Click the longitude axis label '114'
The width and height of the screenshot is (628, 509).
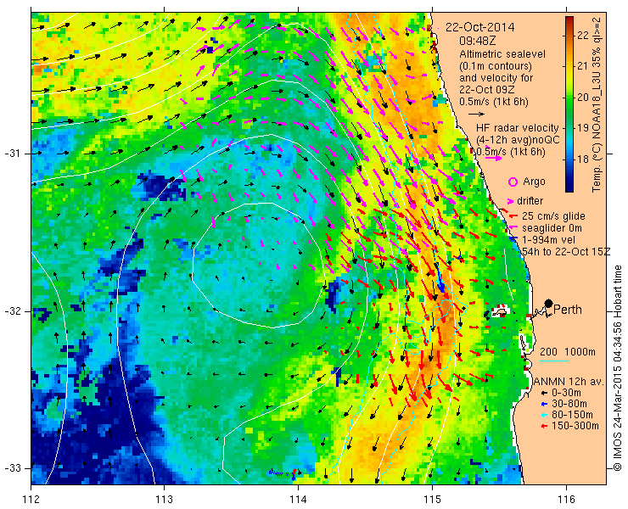(x=298, y=500)
